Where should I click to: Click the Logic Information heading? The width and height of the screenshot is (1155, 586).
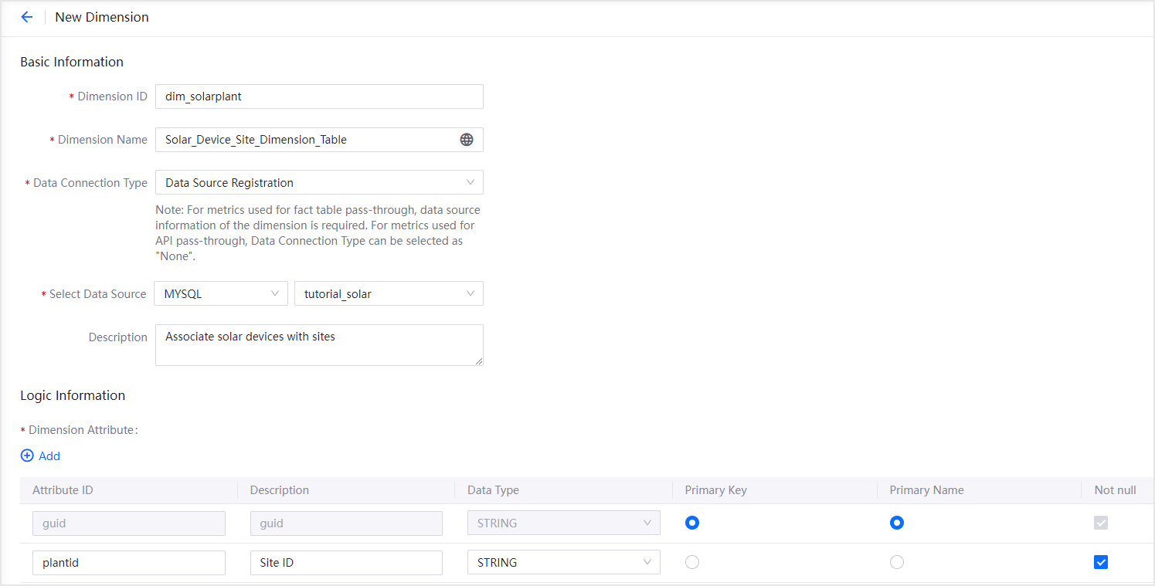click(x=73, y=395)
